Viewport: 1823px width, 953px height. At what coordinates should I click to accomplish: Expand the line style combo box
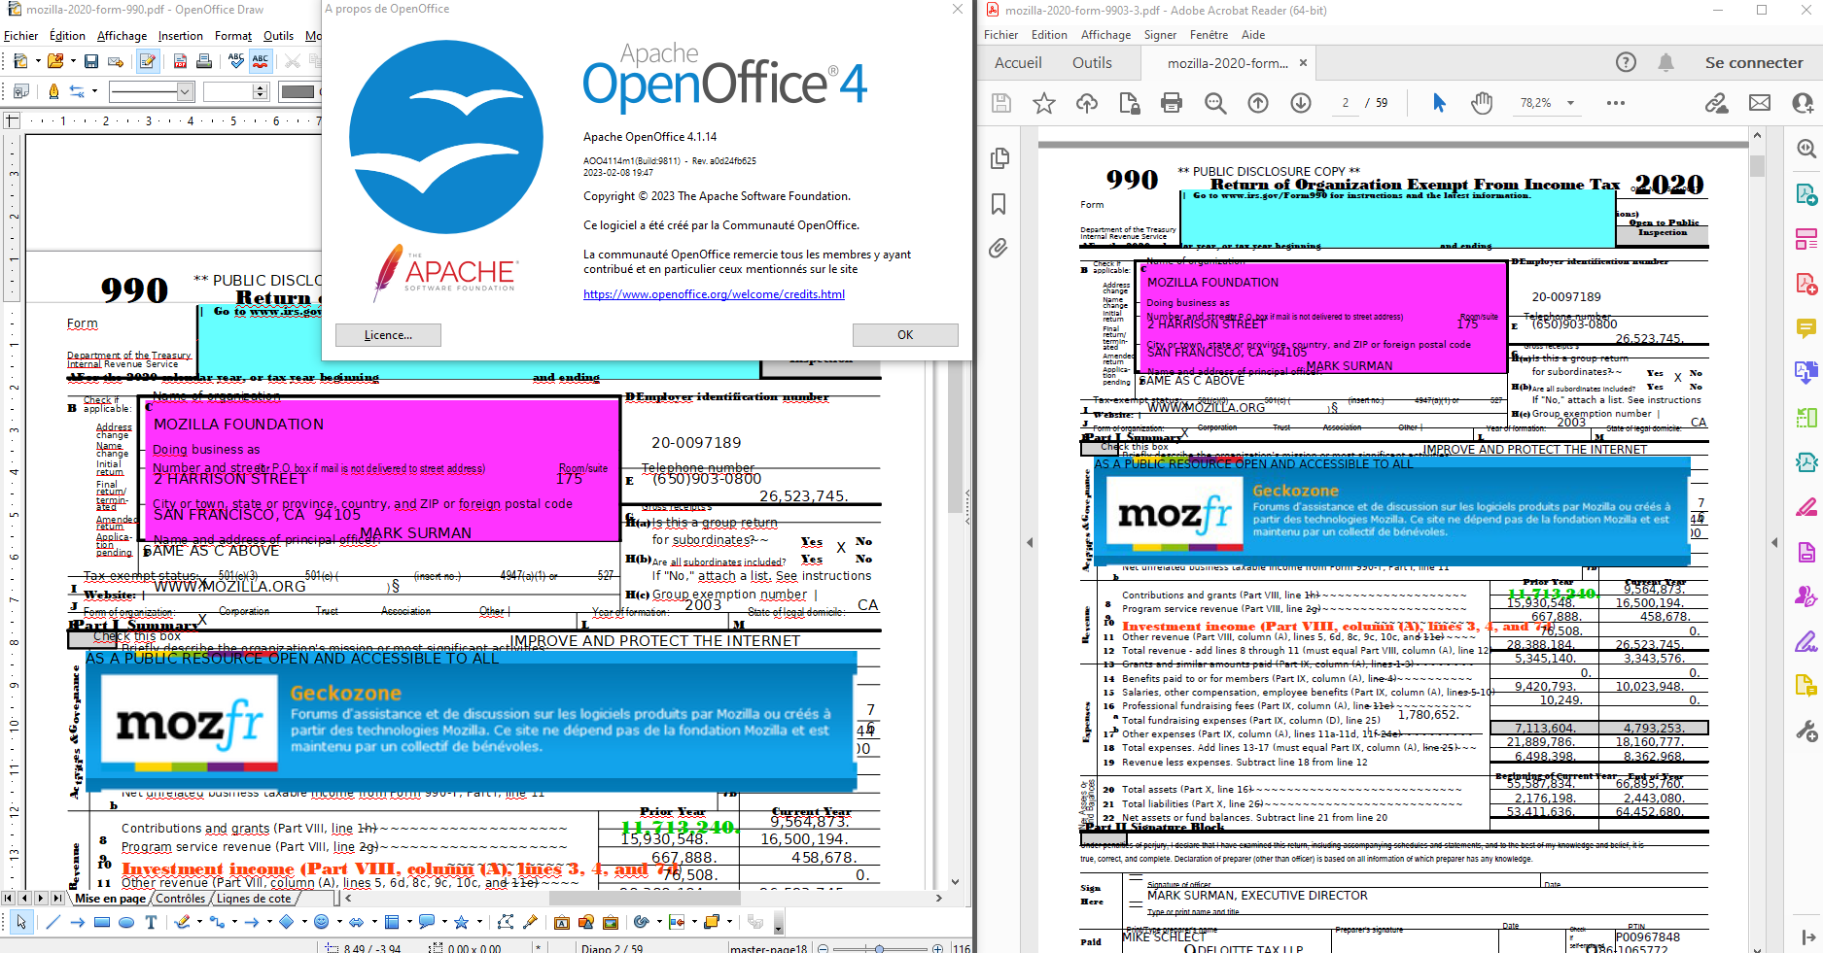pos(185,91)
